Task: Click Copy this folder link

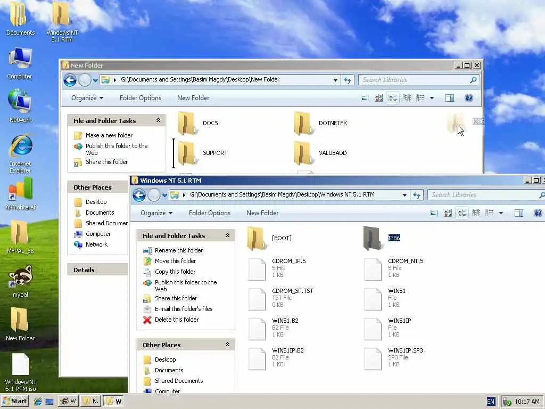Action: (x=175, y=272)
